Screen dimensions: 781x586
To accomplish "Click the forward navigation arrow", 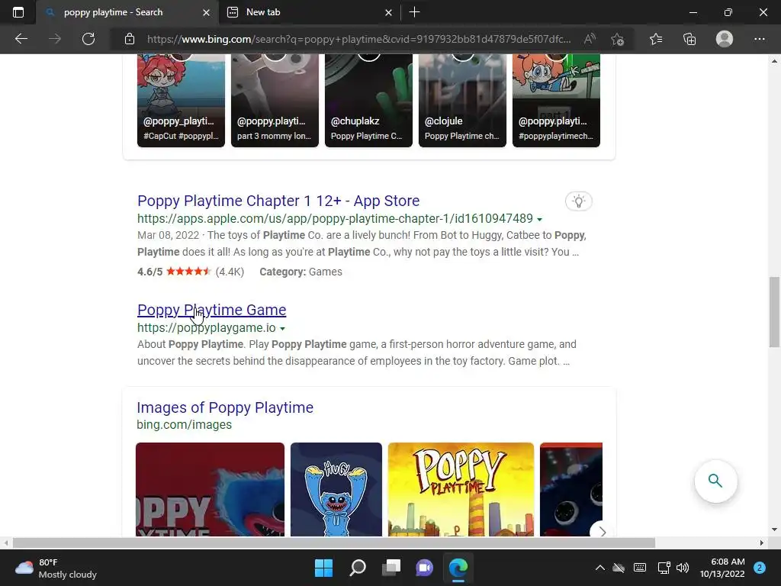I will pyautogui.click(x=55, y=39).
